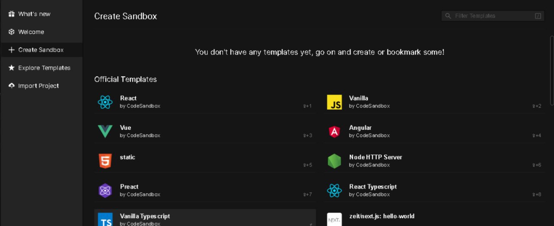
Task: Click the Create Sandbox page heading
Action: coord(126,16)
